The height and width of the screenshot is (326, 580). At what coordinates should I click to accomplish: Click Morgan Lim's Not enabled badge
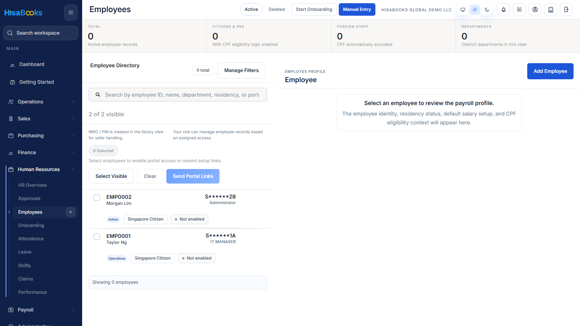pyautogui.click(x=189, y=219)
